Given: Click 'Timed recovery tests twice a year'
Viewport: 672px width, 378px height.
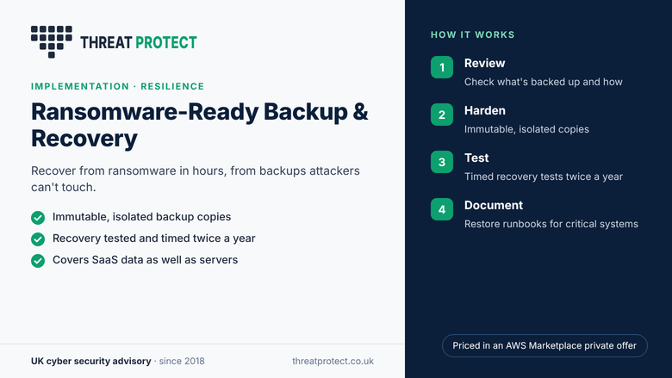Looking at the screenshot, I should click(x=544, y=177).
